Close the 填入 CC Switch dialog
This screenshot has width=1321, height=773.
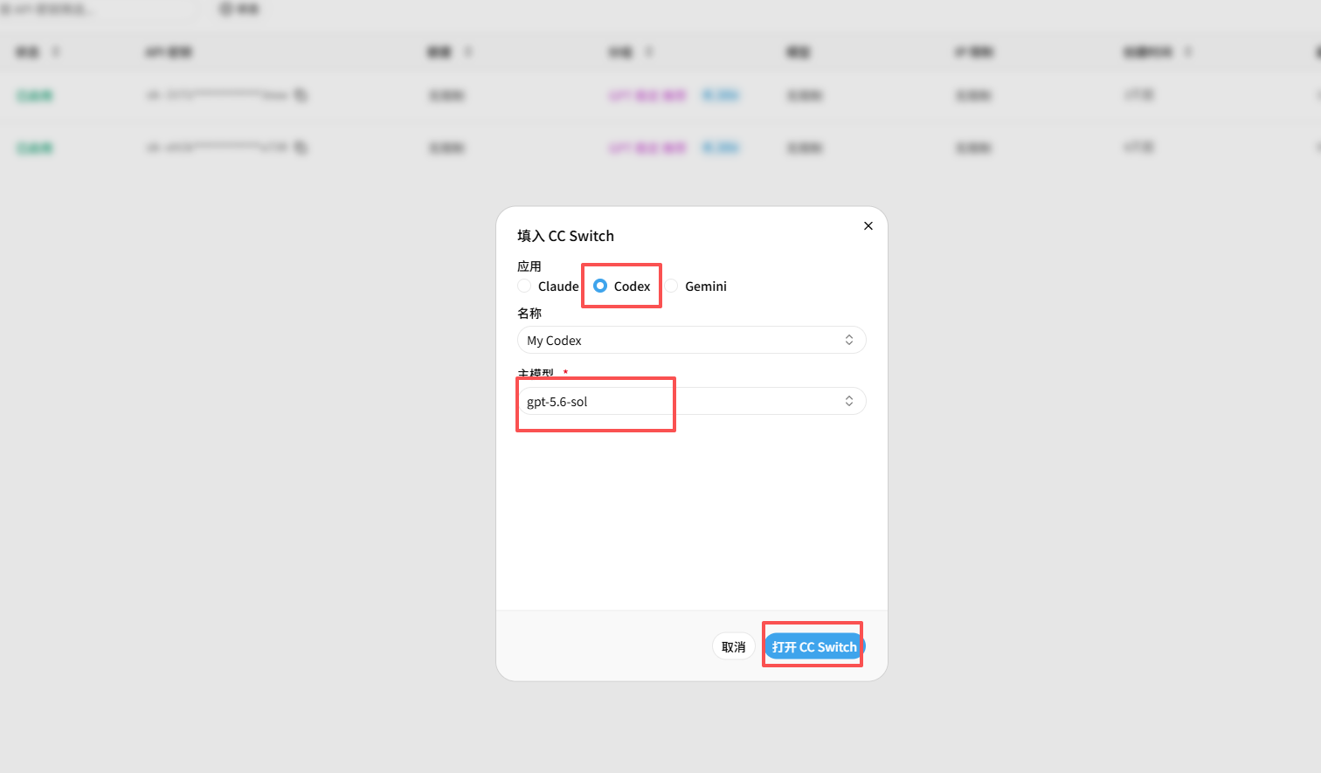(x=868, y=226)
